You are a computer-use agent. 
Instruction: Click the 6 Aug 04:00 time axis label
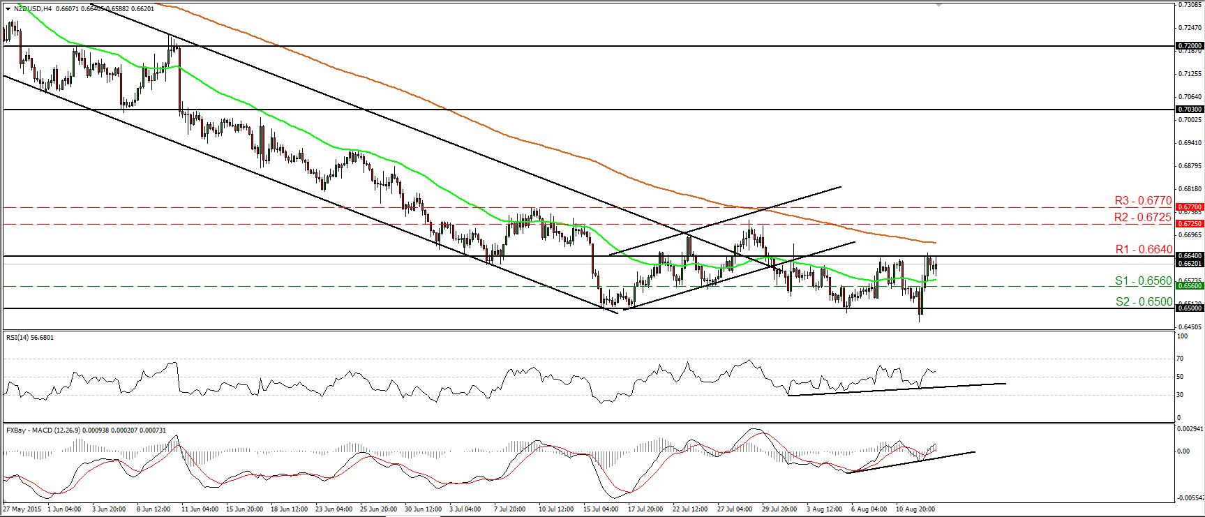(x=869, y=509)
